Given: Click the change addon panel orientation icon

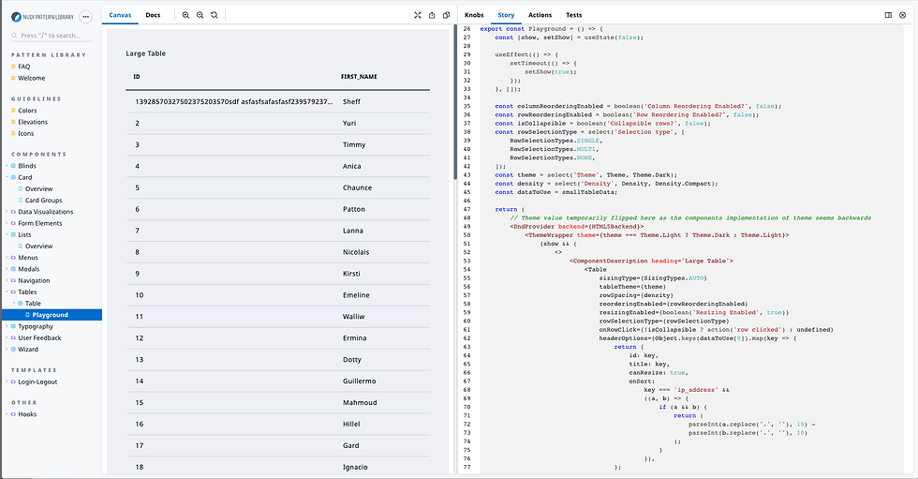Looking at the screenshot, I should coord(888,15).
